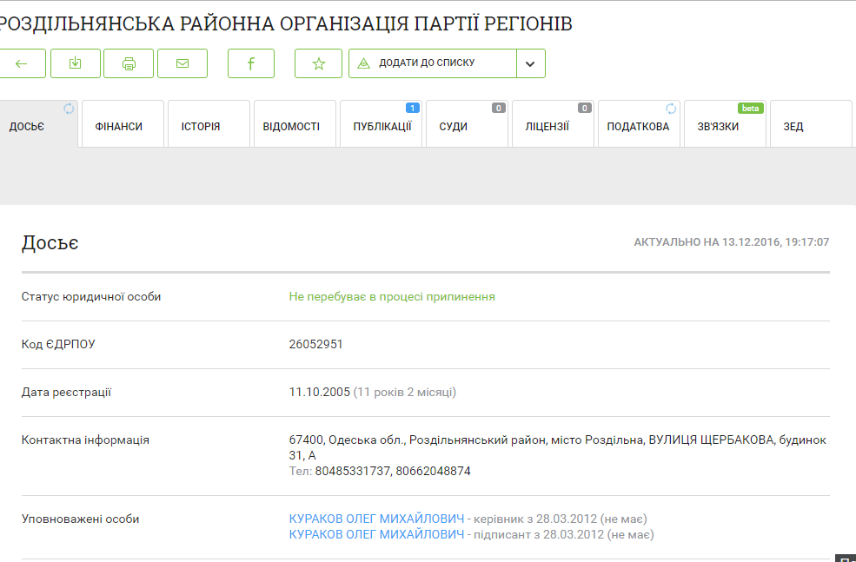Open Кураков Олег Михайлович керівник link
856x562 pixels.
point(376,519)
